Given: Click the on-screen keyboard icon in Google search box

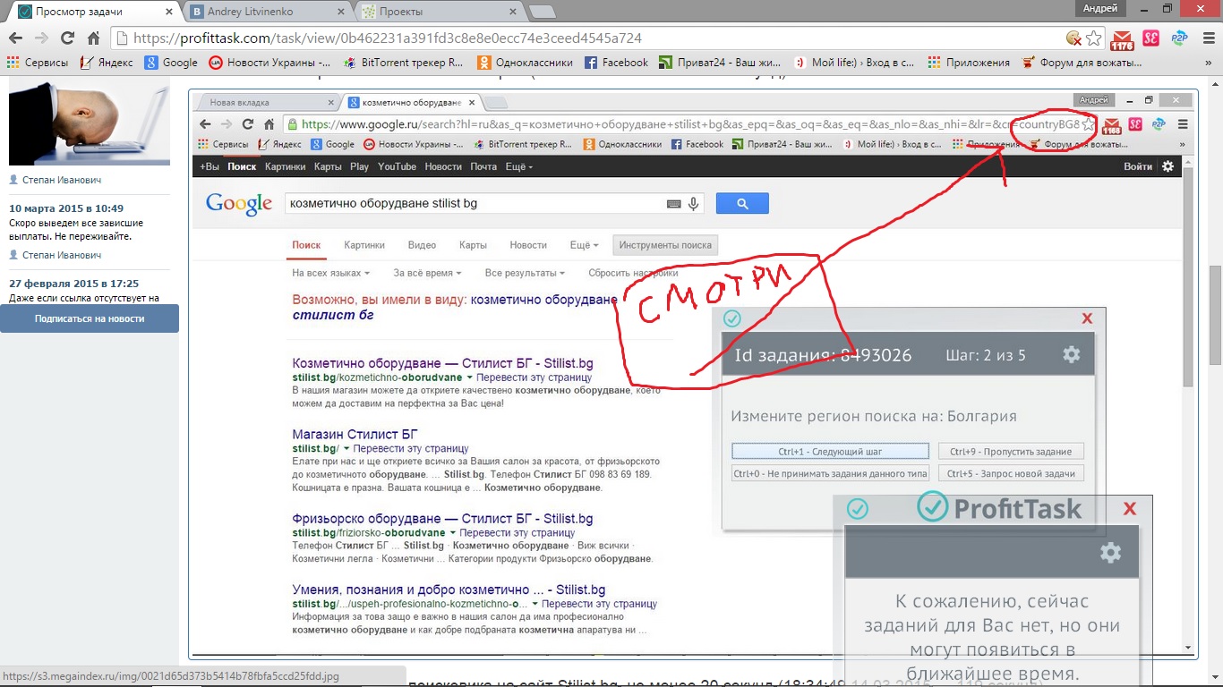Looking at the screenshot, I should pyautogui.click(x=674, y=204).
